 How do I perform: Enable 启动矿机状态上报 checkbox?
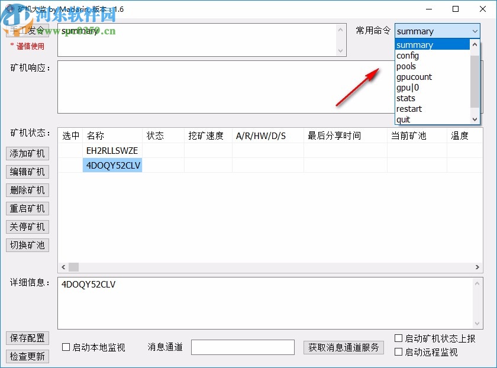coord(399,338)
